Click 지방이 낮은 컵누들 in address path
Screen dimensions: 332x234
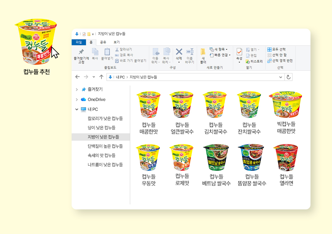143,77
